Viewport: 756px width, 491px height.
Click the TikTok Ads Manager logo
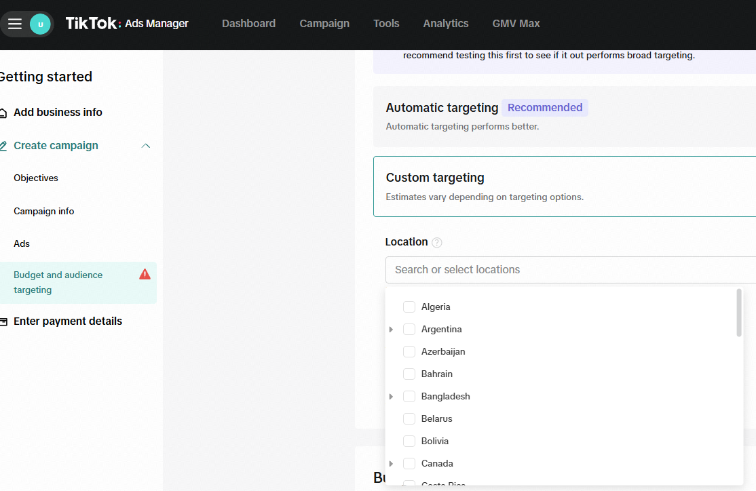pos(127,24)
